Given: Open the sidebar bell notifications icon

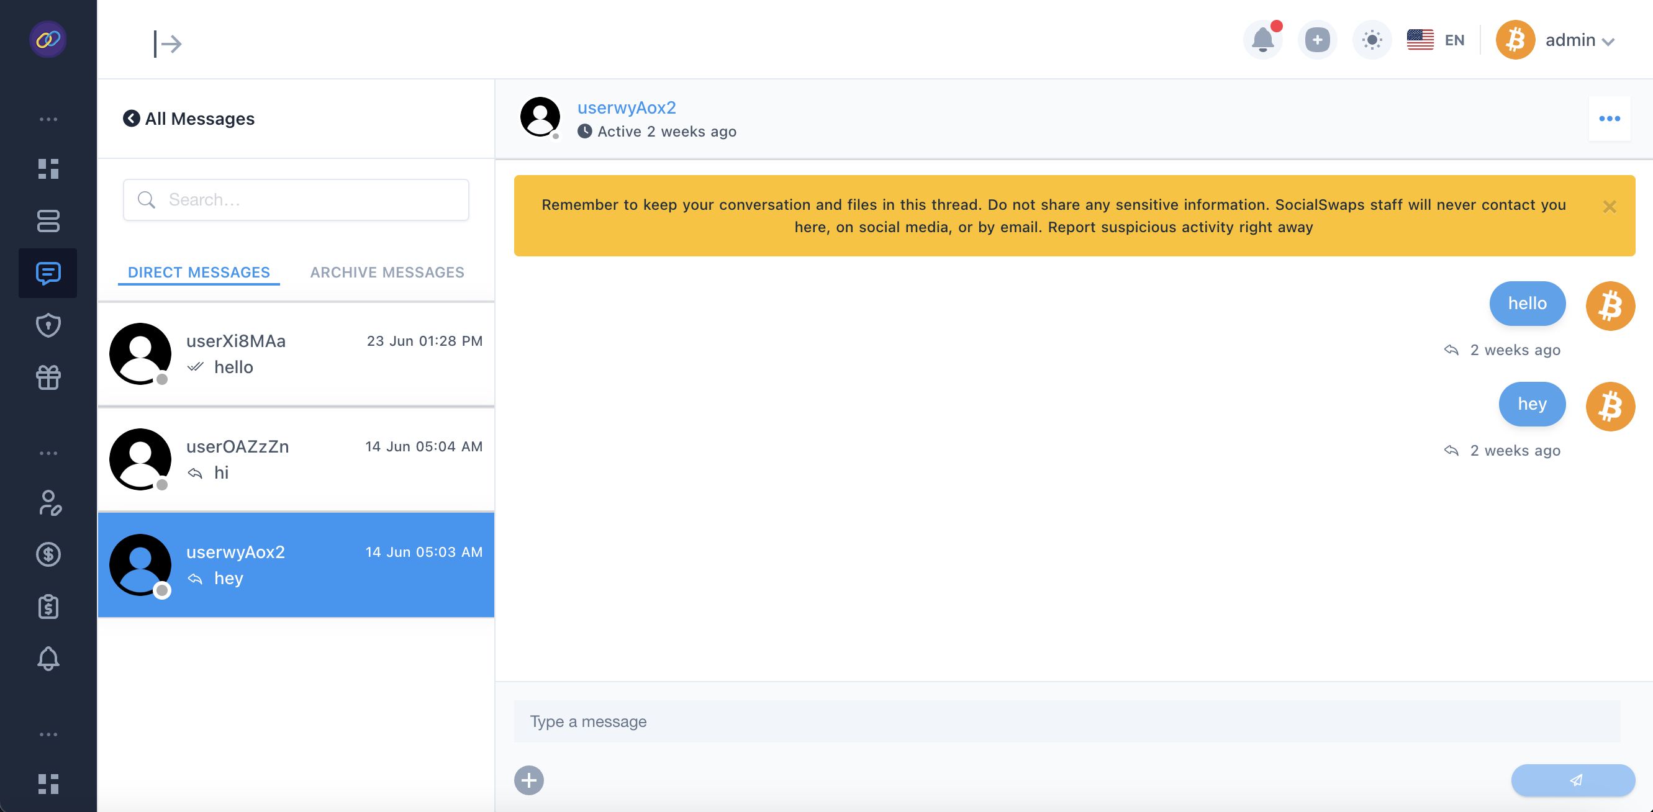Looking at the screenshot, I should pos(48,659).
